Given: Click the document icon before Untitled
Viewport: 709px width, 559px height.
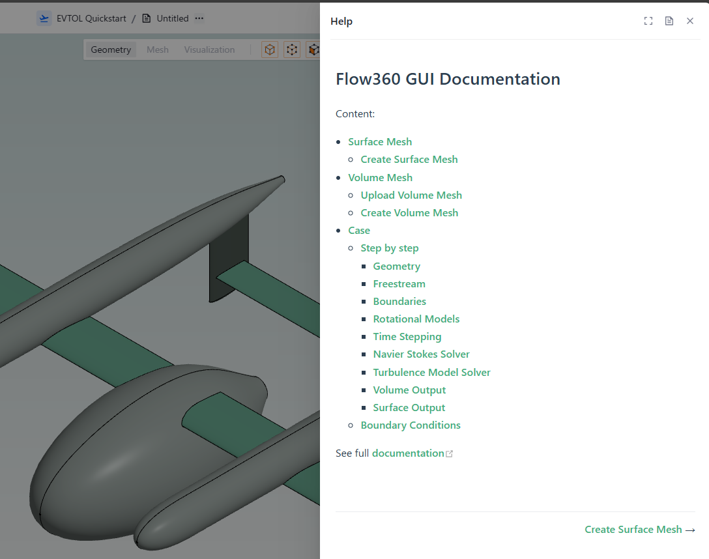Looking at the screenshot, I should [x=147, y=18].
